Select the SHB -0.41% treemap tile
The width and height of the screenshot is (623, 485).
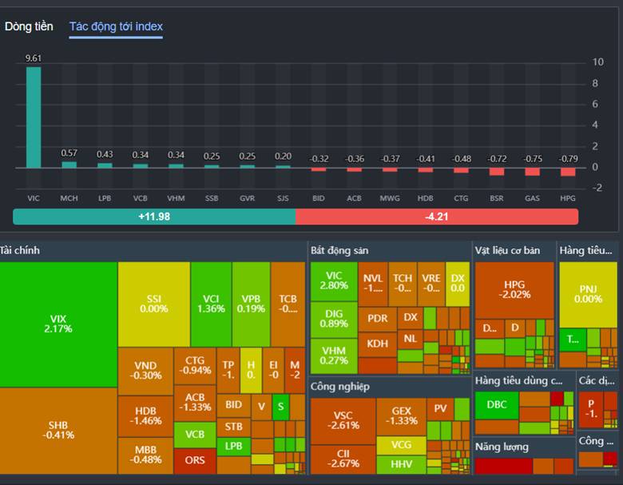coord(58,430)
